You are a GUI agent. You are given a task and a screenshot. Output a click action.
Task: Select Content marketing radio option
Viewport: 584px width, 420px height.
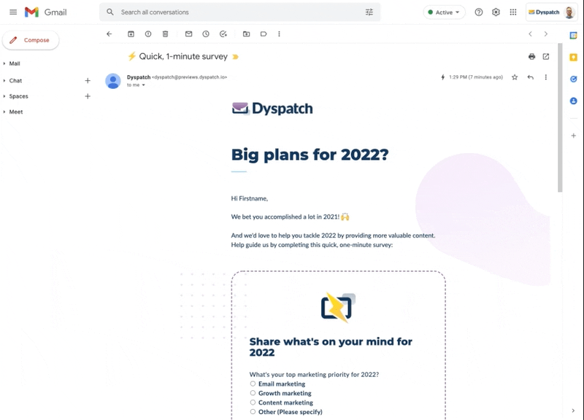coord(253,402)
